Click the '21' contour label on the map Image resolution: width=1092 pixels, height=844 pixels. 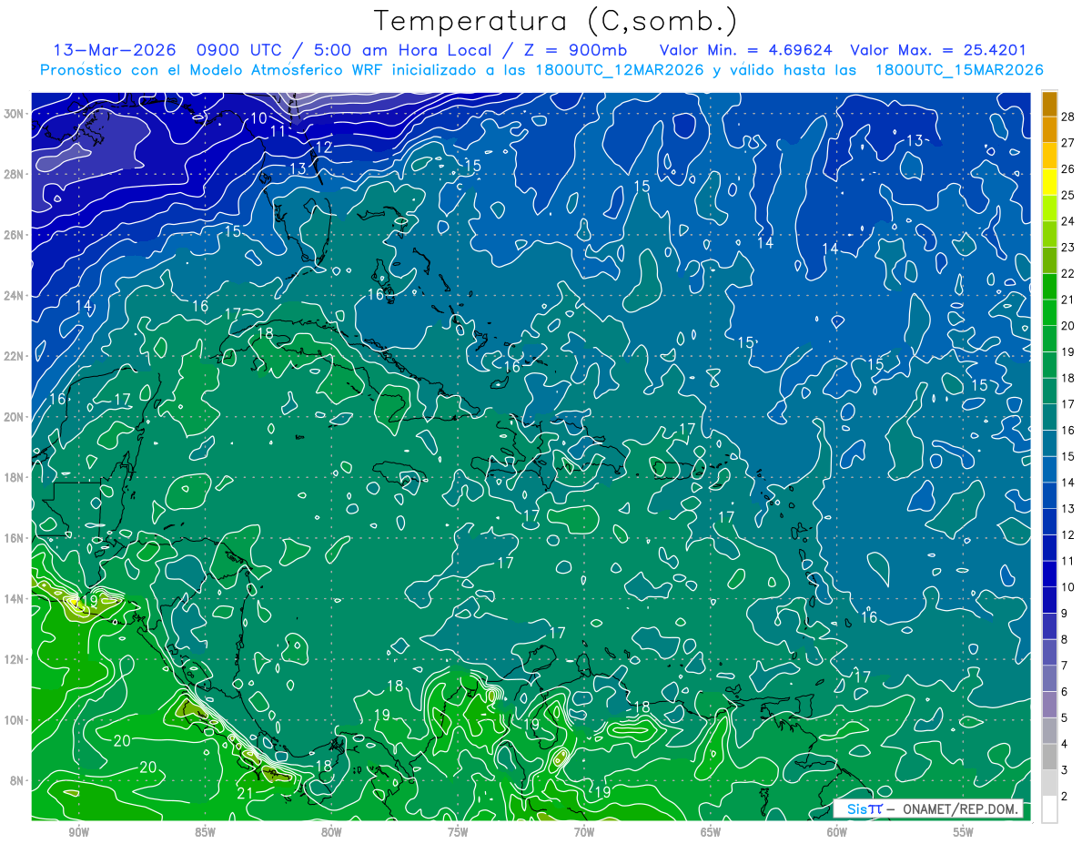point(245,794)
